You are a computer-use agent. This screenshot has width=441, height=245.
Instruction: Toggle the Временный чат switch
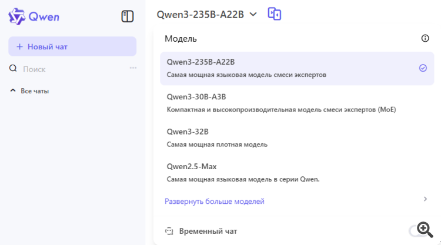point(414,231)
